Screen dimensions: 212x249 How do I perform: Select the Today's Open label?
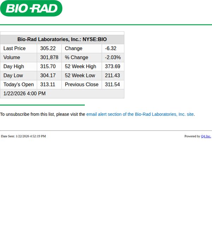tap(19, 84)
